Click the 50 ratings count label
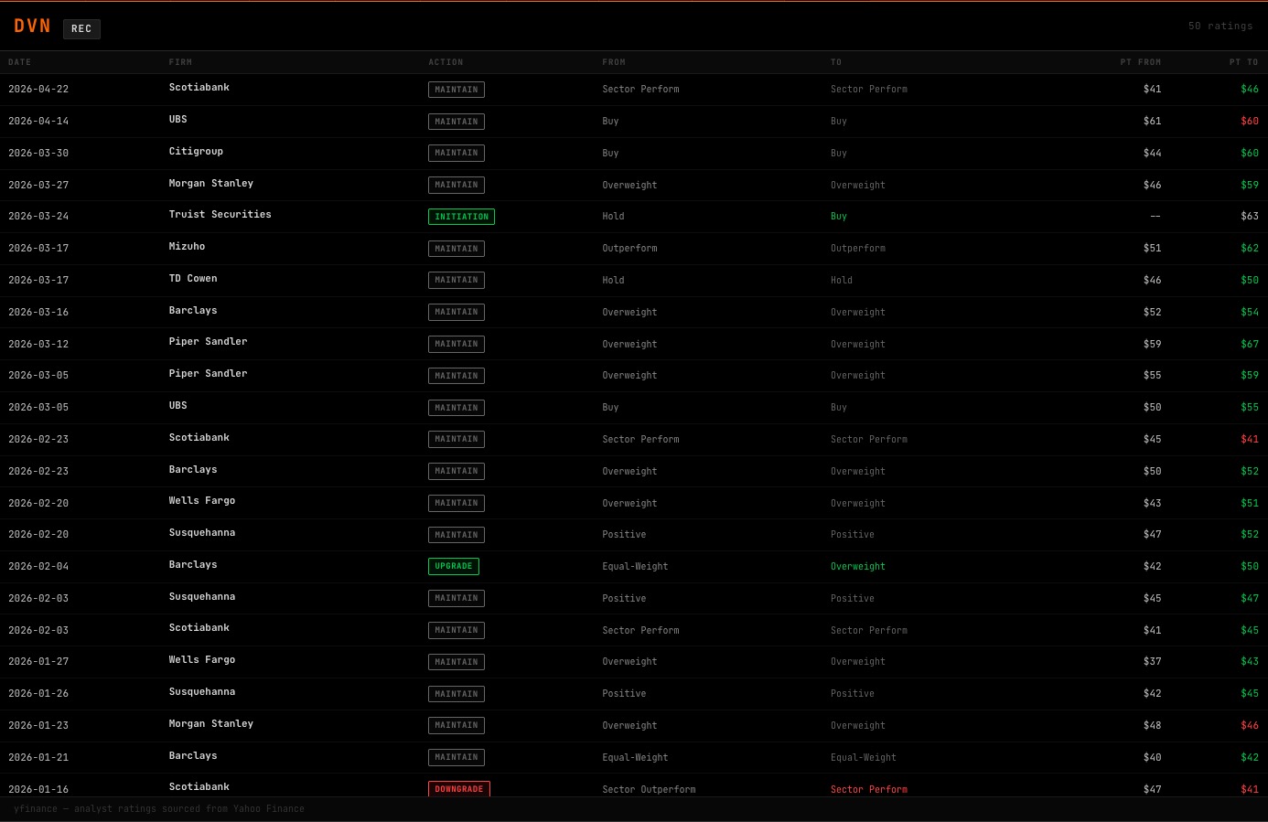This screenshot has height=822, width=1268. 1220,26
